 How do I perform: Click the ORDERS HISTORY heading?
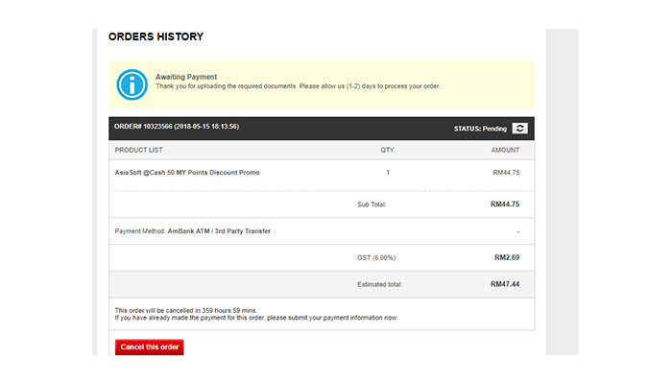156,36
